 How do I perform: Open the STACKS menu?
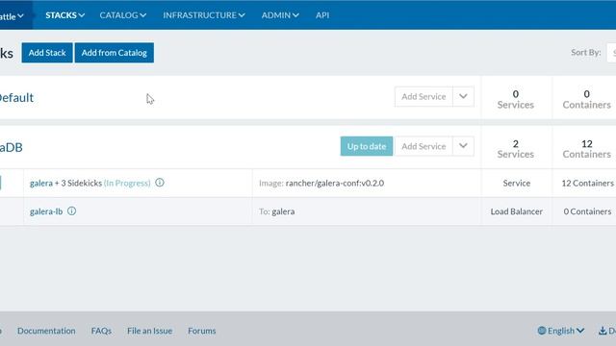click(x=64, y=15)
